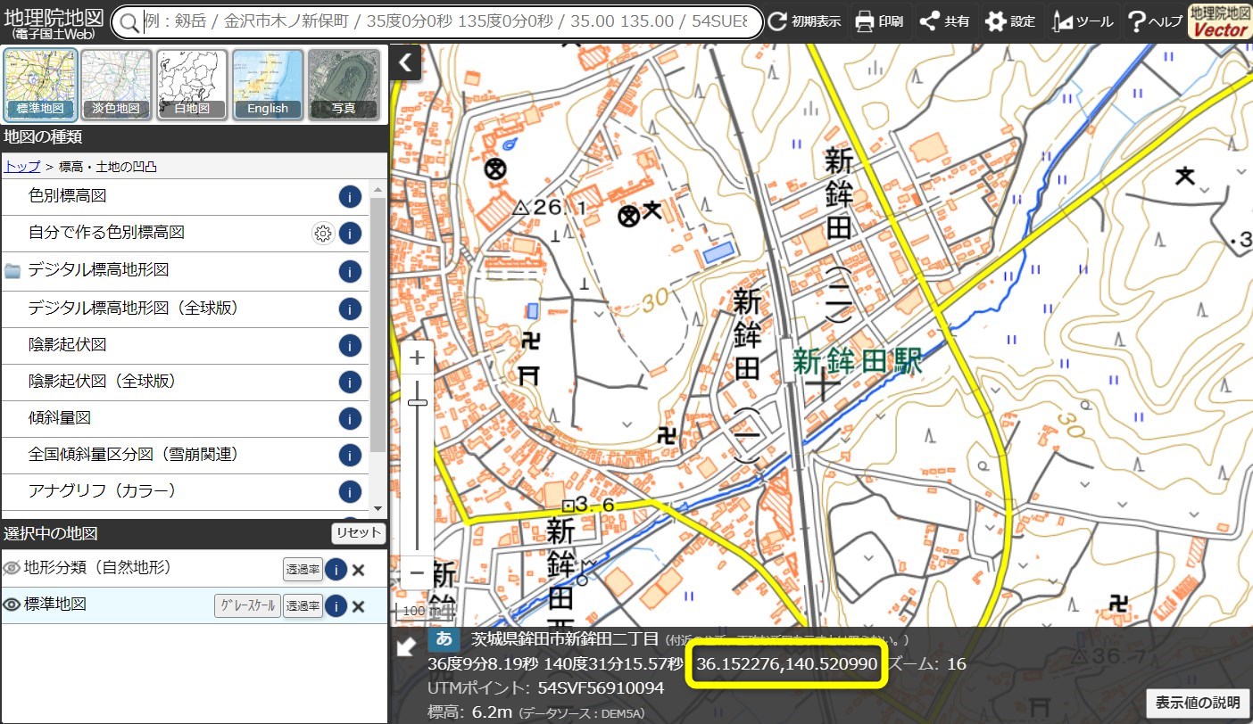Image resolution: width=1253 pixels, height=724 pixels.
Task: Select the 白地図 base map thumbnail
Action: click(192, 85)
